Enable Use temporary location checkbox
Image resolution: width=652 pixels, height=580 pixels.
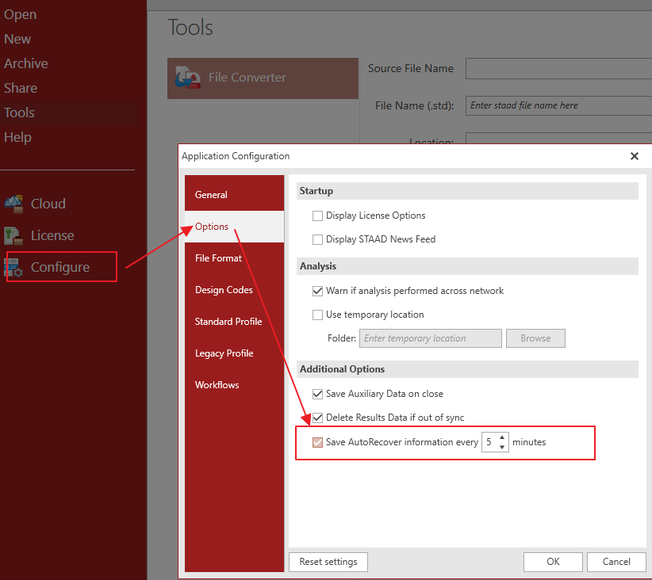click(318, 315)
